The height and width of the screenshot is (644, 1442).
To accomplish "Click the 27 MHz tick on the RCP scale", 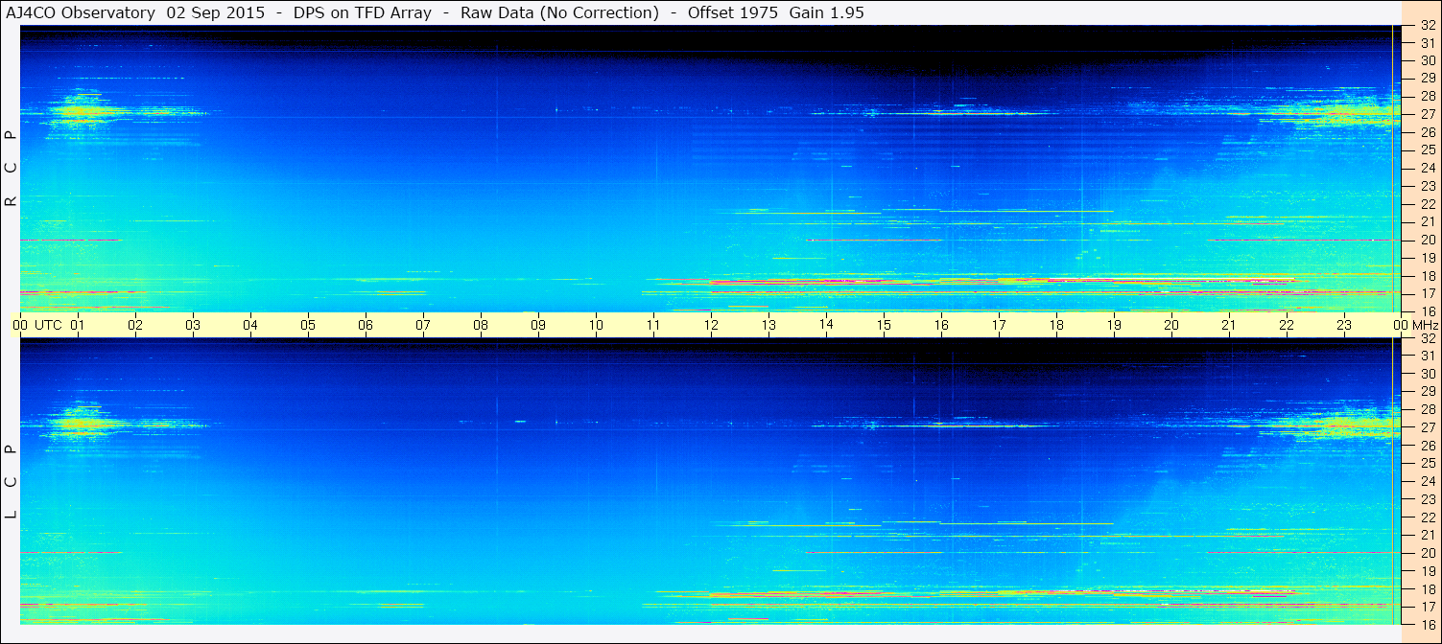I will [1427, 115].
